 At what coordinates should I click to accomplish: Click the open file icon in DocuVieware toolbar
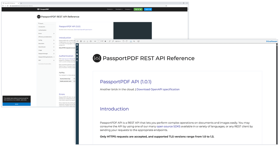(78, 41)
